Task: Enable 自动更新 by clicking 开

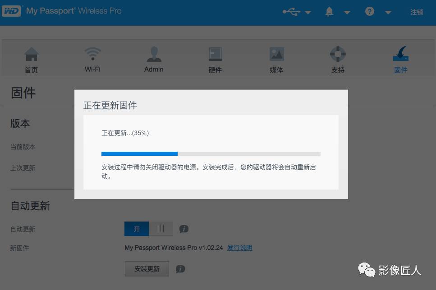Action: 136,229
